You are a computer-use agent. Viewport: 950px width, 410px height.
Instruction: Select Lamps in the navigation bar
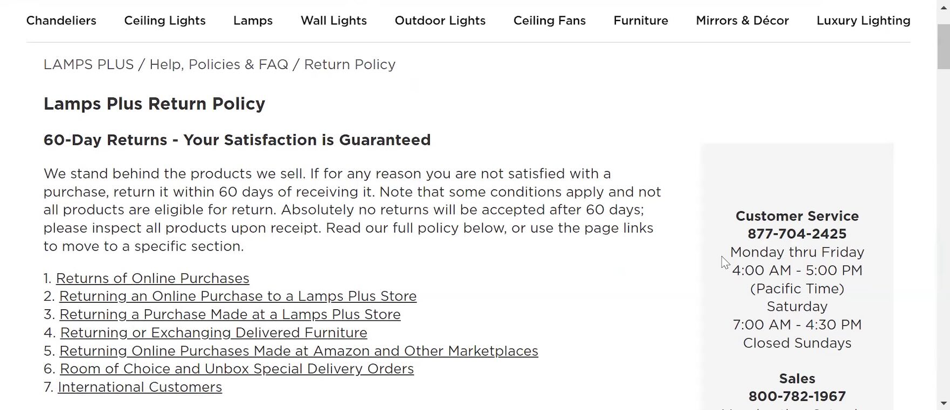pyautogui.click(x=253, y=20)
